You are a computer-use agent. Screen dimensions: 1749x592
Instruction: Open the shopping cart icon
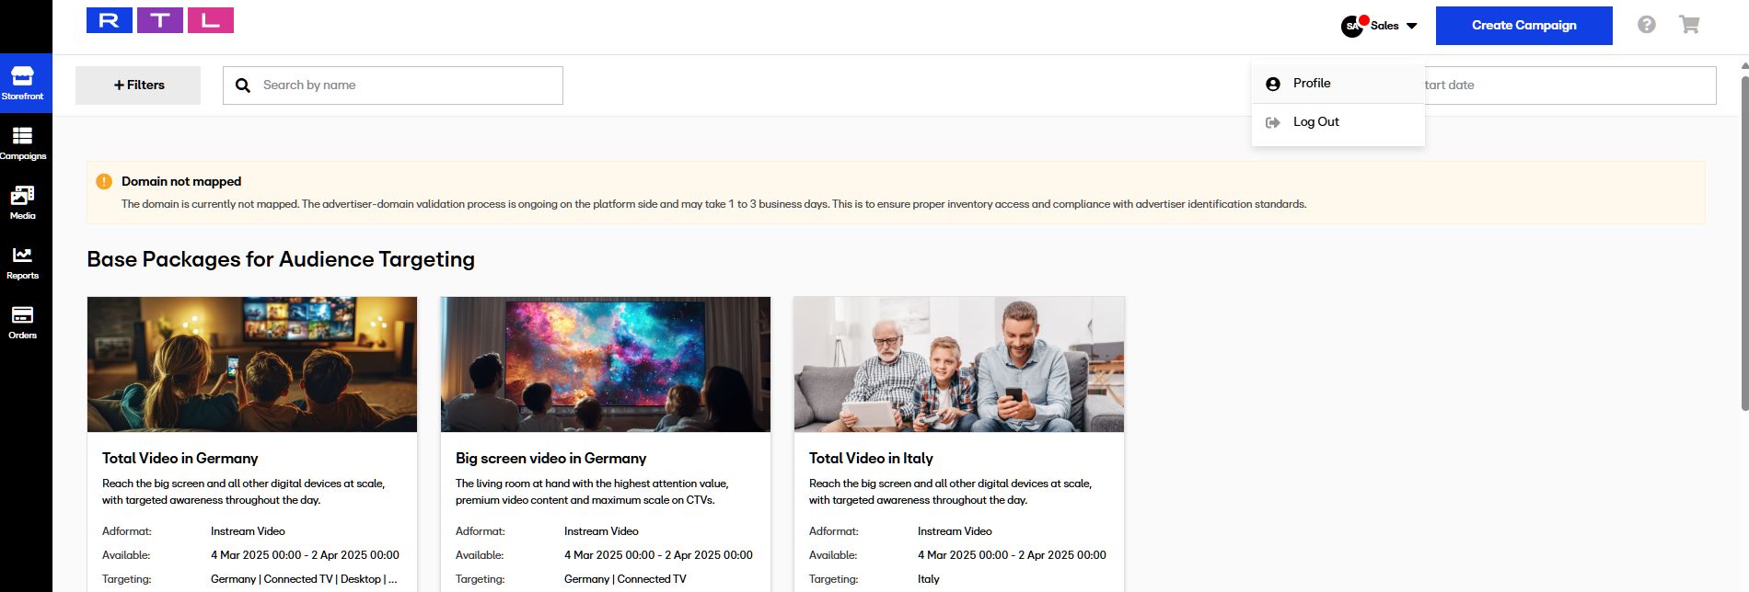click(x=1689, y=25)
